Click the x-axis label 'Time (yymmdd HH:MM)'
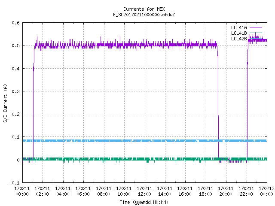Viewport: 275px width, 206px height. [x=144, y=202]
